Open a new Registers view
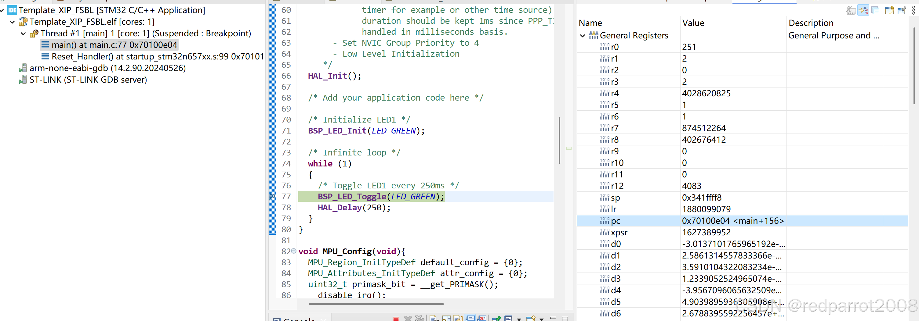Image resolution: width=919 pixels, height=321 pixels. 889,10
